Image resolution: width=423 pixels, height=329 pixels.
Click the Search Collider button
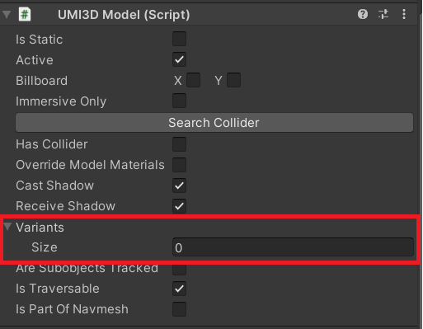tap(214, 123)
